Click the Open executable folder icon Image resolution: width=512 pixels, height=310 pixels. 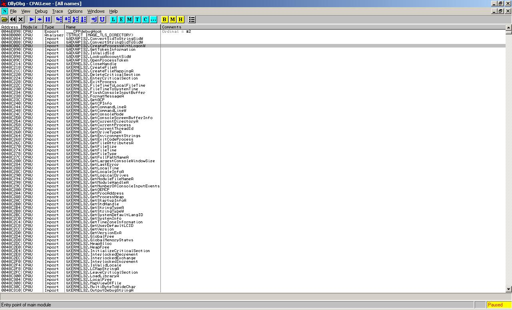[x=5, y=19]
